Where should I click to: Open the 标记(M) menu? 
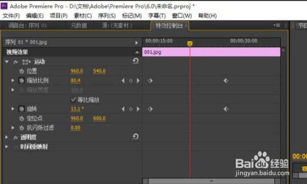click(132, 16)
